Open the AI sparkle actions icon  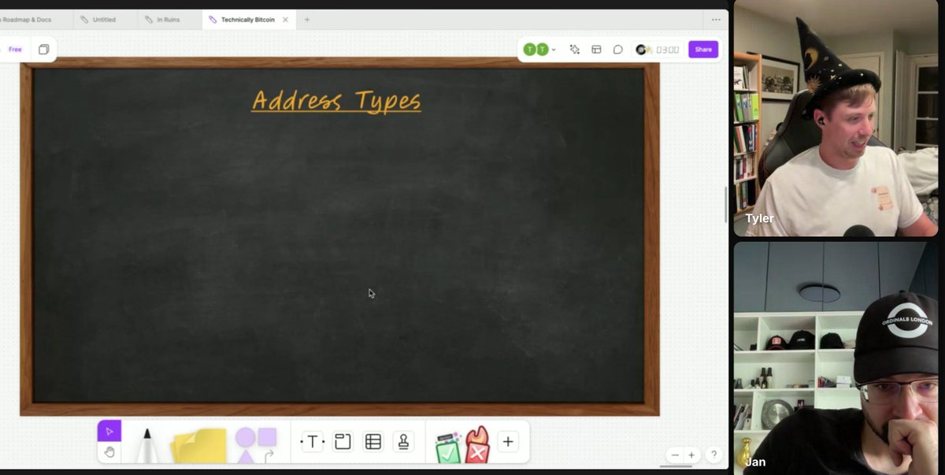pos(575,50)
